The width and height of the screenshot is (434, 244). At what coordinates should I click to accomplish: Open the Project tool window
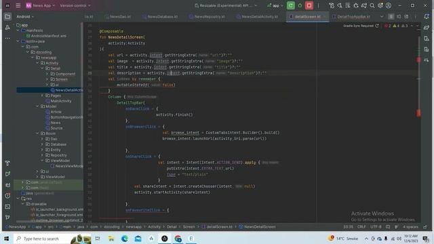click(x=7, y=16)
